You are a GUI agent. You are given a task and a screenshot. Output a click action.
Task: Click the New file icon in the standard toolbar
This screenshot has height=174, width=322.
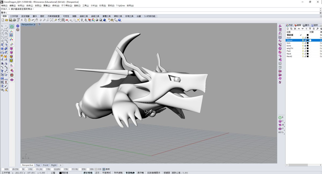pos(3,20)
